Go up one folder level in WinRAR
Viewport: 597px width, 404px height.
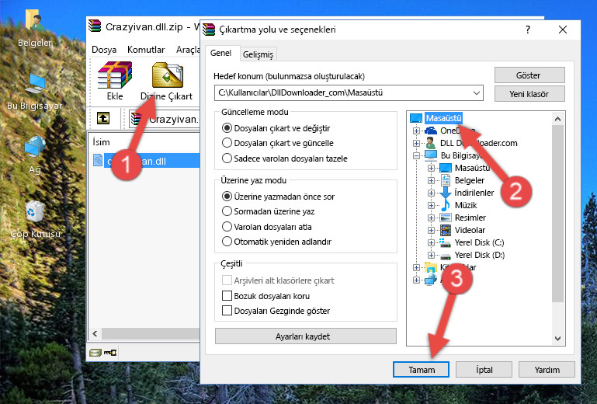click(103, 118)
